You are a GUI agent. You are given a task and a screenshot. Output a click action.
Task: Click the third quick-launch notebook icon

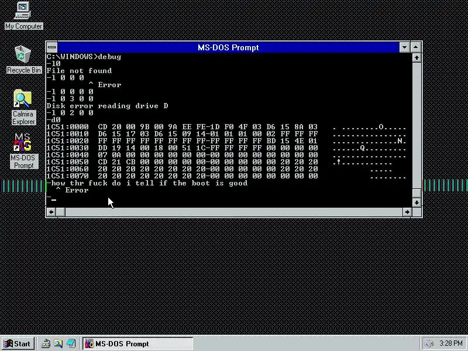tap(71, 343)
